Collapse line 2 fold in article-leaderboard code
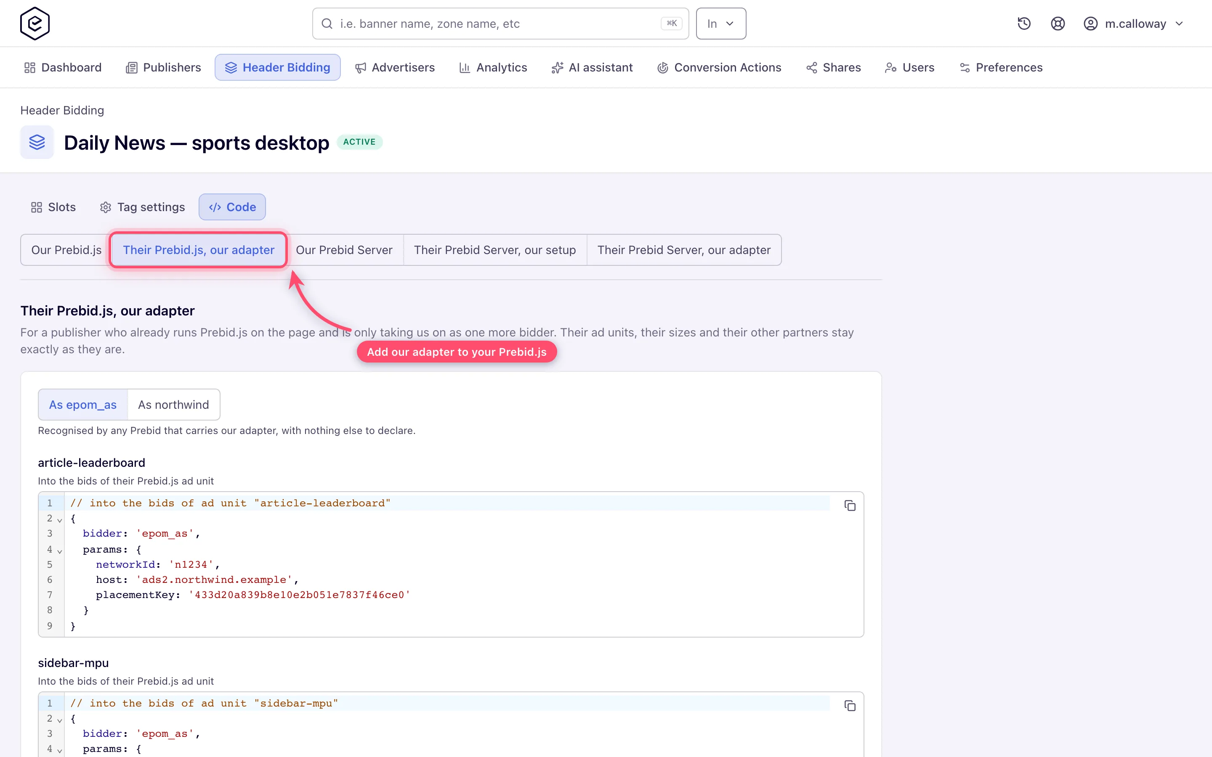The height and width of the screenshot is (757, 1212). point(60,520)
